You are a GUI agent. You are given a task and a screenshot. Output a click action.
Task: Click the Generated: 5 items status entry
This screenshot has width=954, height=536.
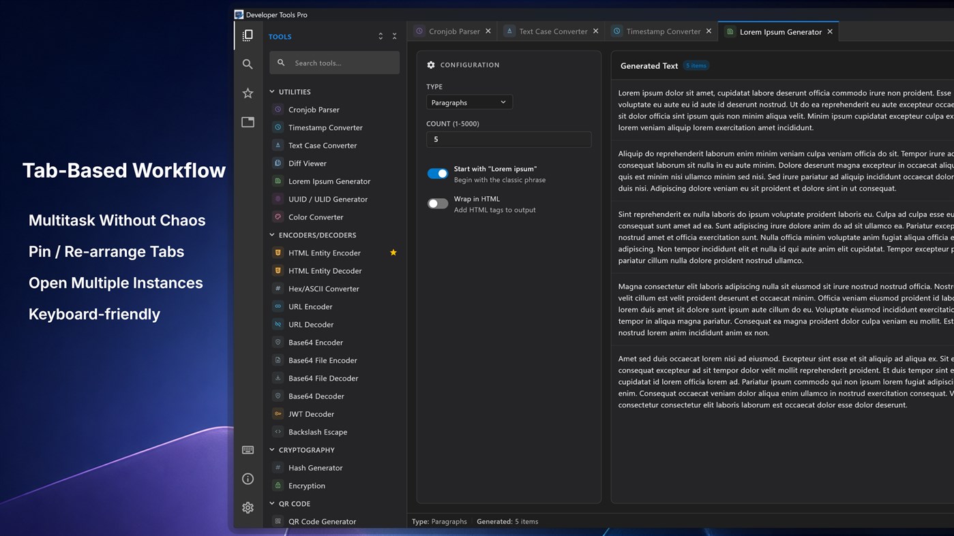pos(507,522)
